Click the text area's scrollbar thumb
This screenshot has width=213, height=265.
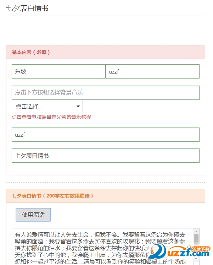coord(196,240)
